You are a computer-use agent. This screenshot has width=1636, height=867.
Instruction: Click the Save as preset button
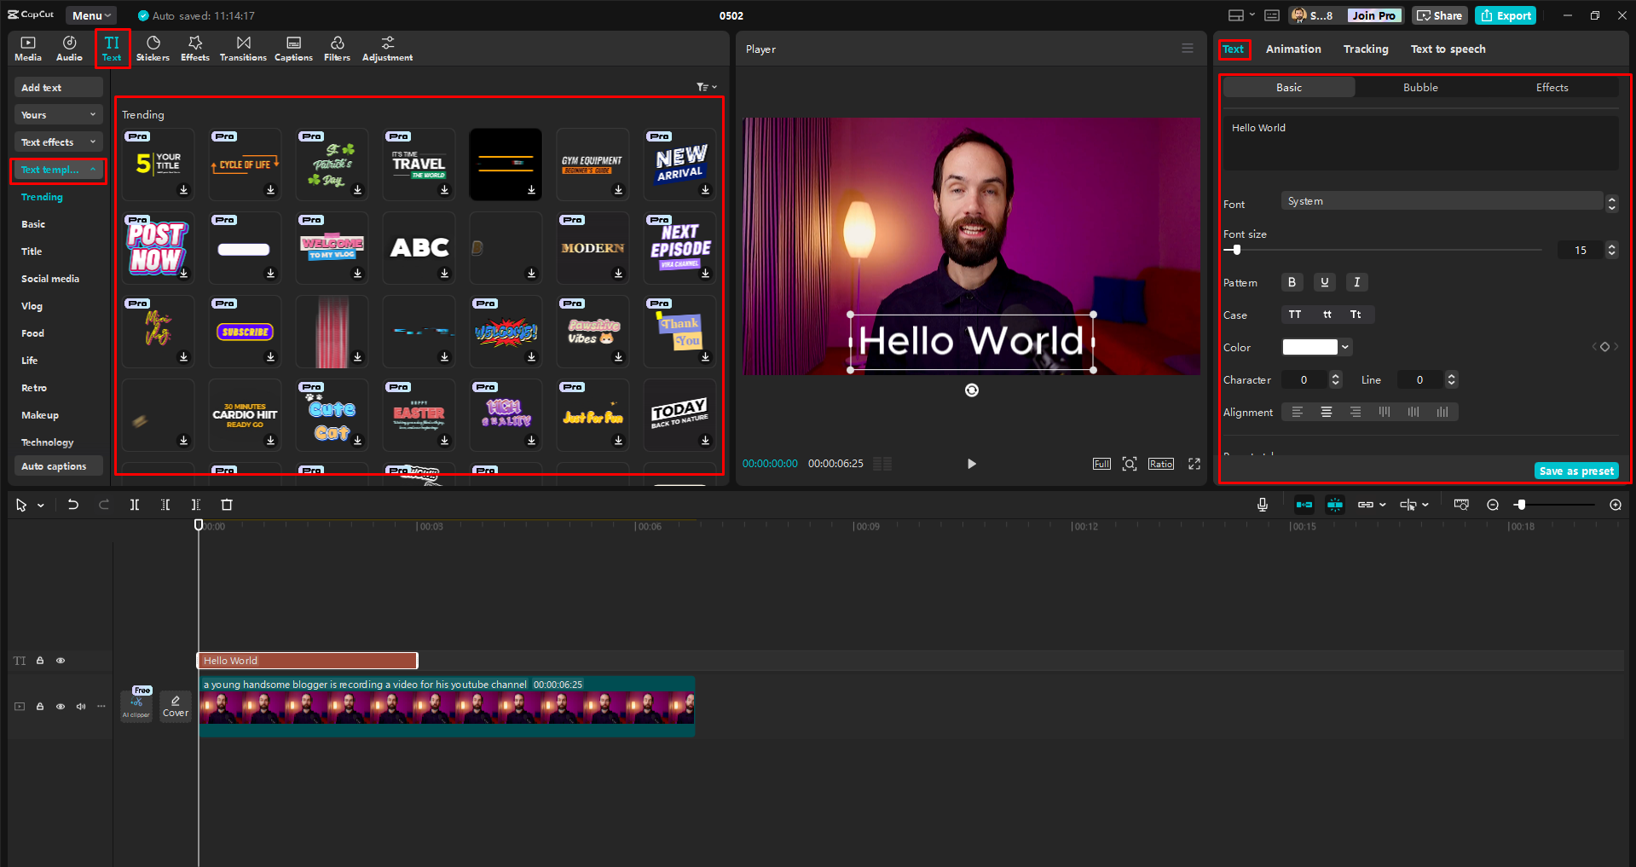(x=1575, y=470)
